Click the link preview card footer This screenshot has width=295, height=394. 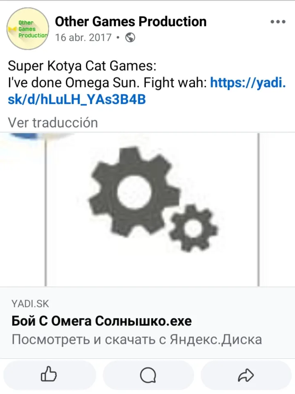coord(147,323)
